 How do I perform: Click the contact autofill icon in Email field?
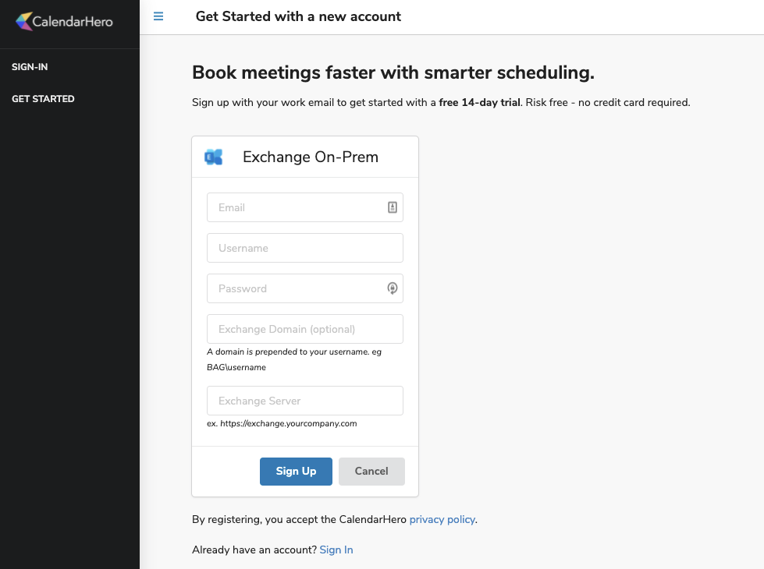point(393,207)
